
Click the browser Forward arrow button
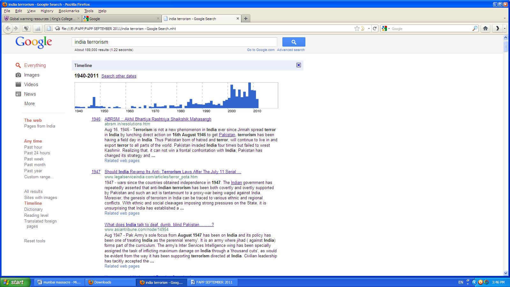(x=16, y=28)
